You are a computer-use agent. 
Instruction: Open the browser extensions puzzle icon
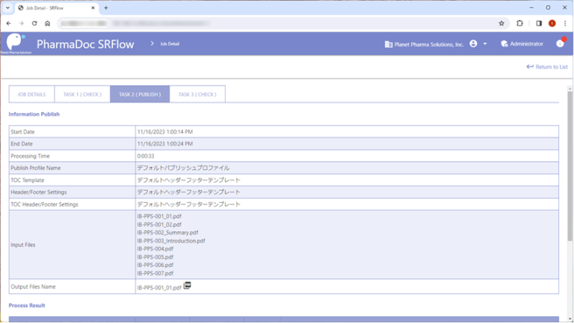click(519, 23)
